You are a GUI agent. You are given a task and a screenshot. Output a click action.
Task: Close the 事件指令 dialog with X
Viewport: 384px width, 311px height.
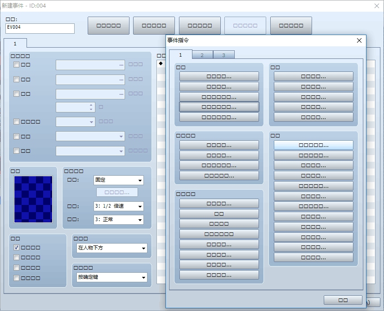point(359,40)
